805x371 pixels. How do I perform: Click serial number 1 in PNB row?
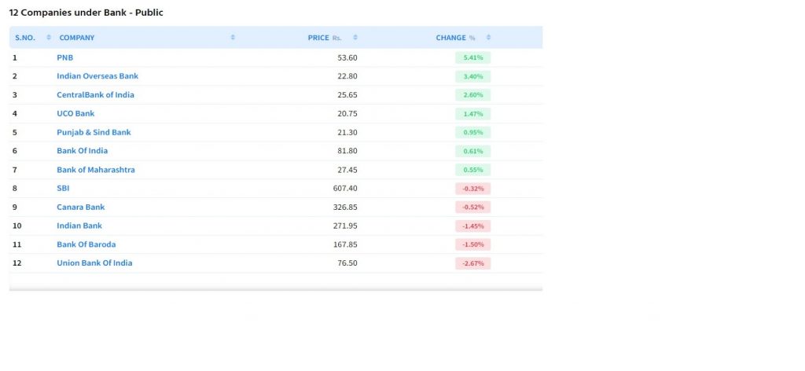15,57
